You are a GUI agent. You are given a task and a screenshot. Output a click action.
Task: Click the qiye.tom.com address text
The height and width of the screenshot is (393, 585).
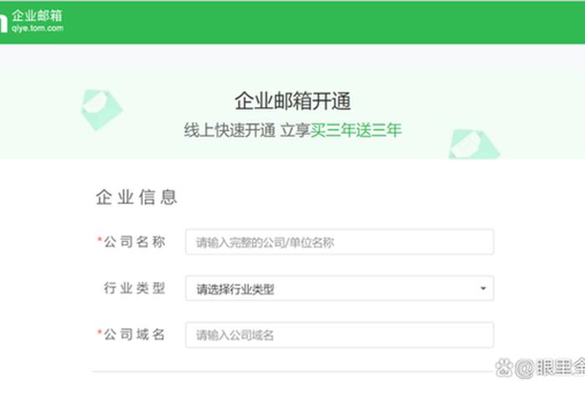click(x=38, y=28)
